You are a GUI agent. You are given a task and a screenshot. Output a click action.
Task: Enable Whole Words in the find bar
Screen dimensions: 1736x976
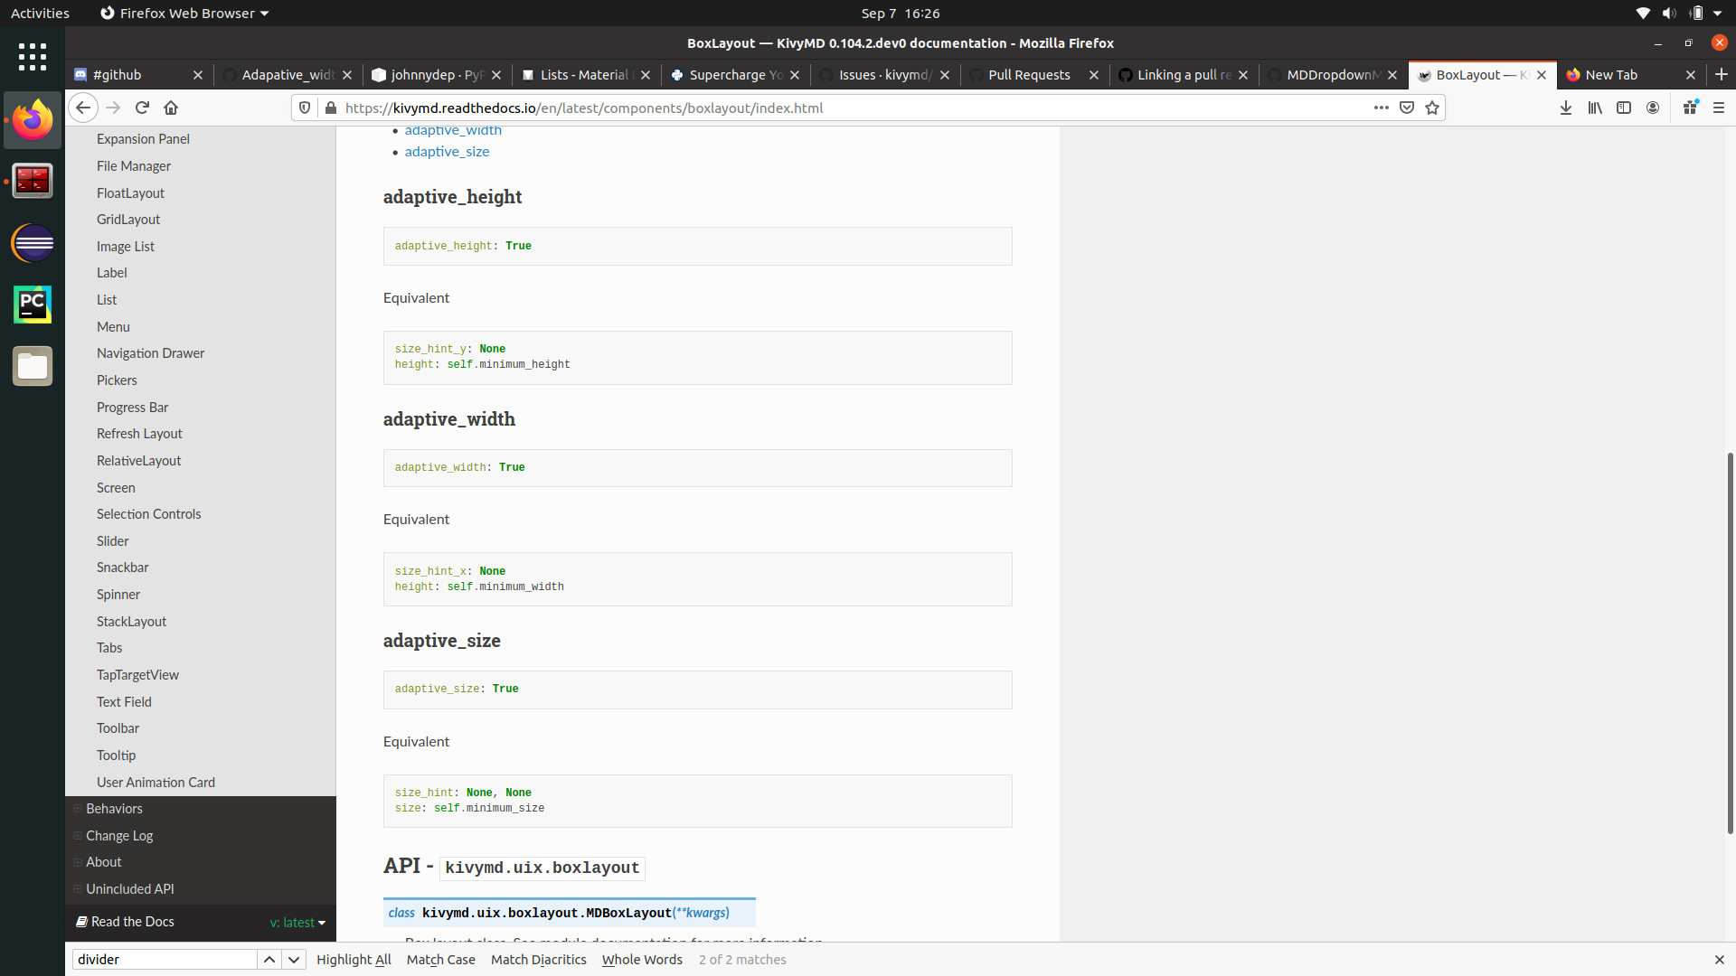642,959
